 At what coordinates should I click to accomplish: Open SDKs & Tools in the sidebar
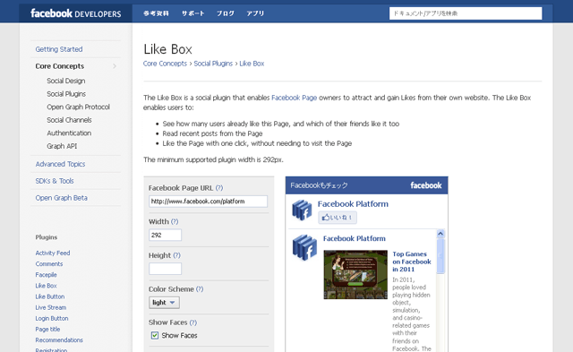(x=55, y=181)
